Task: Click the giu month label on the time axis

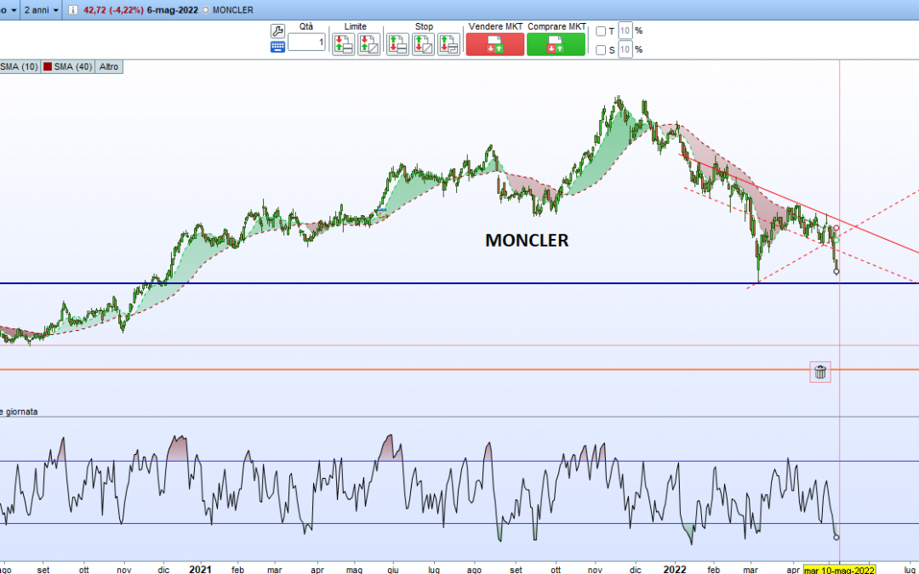Action: pos(393,569)
